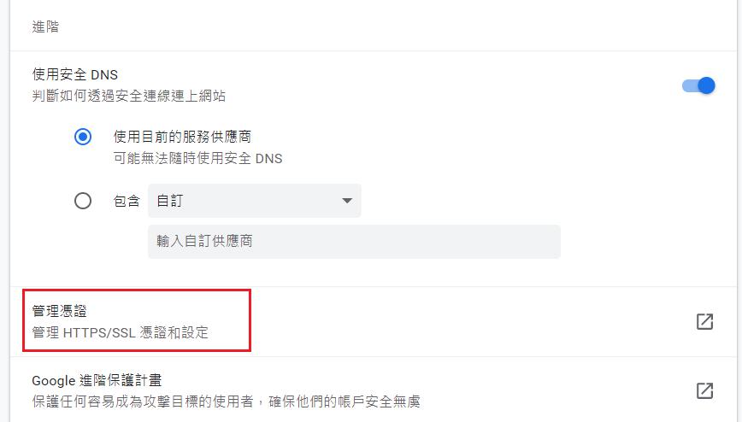Open external link icon for 管理憑證
The image size is (742, 422).
tap(704, 322)
